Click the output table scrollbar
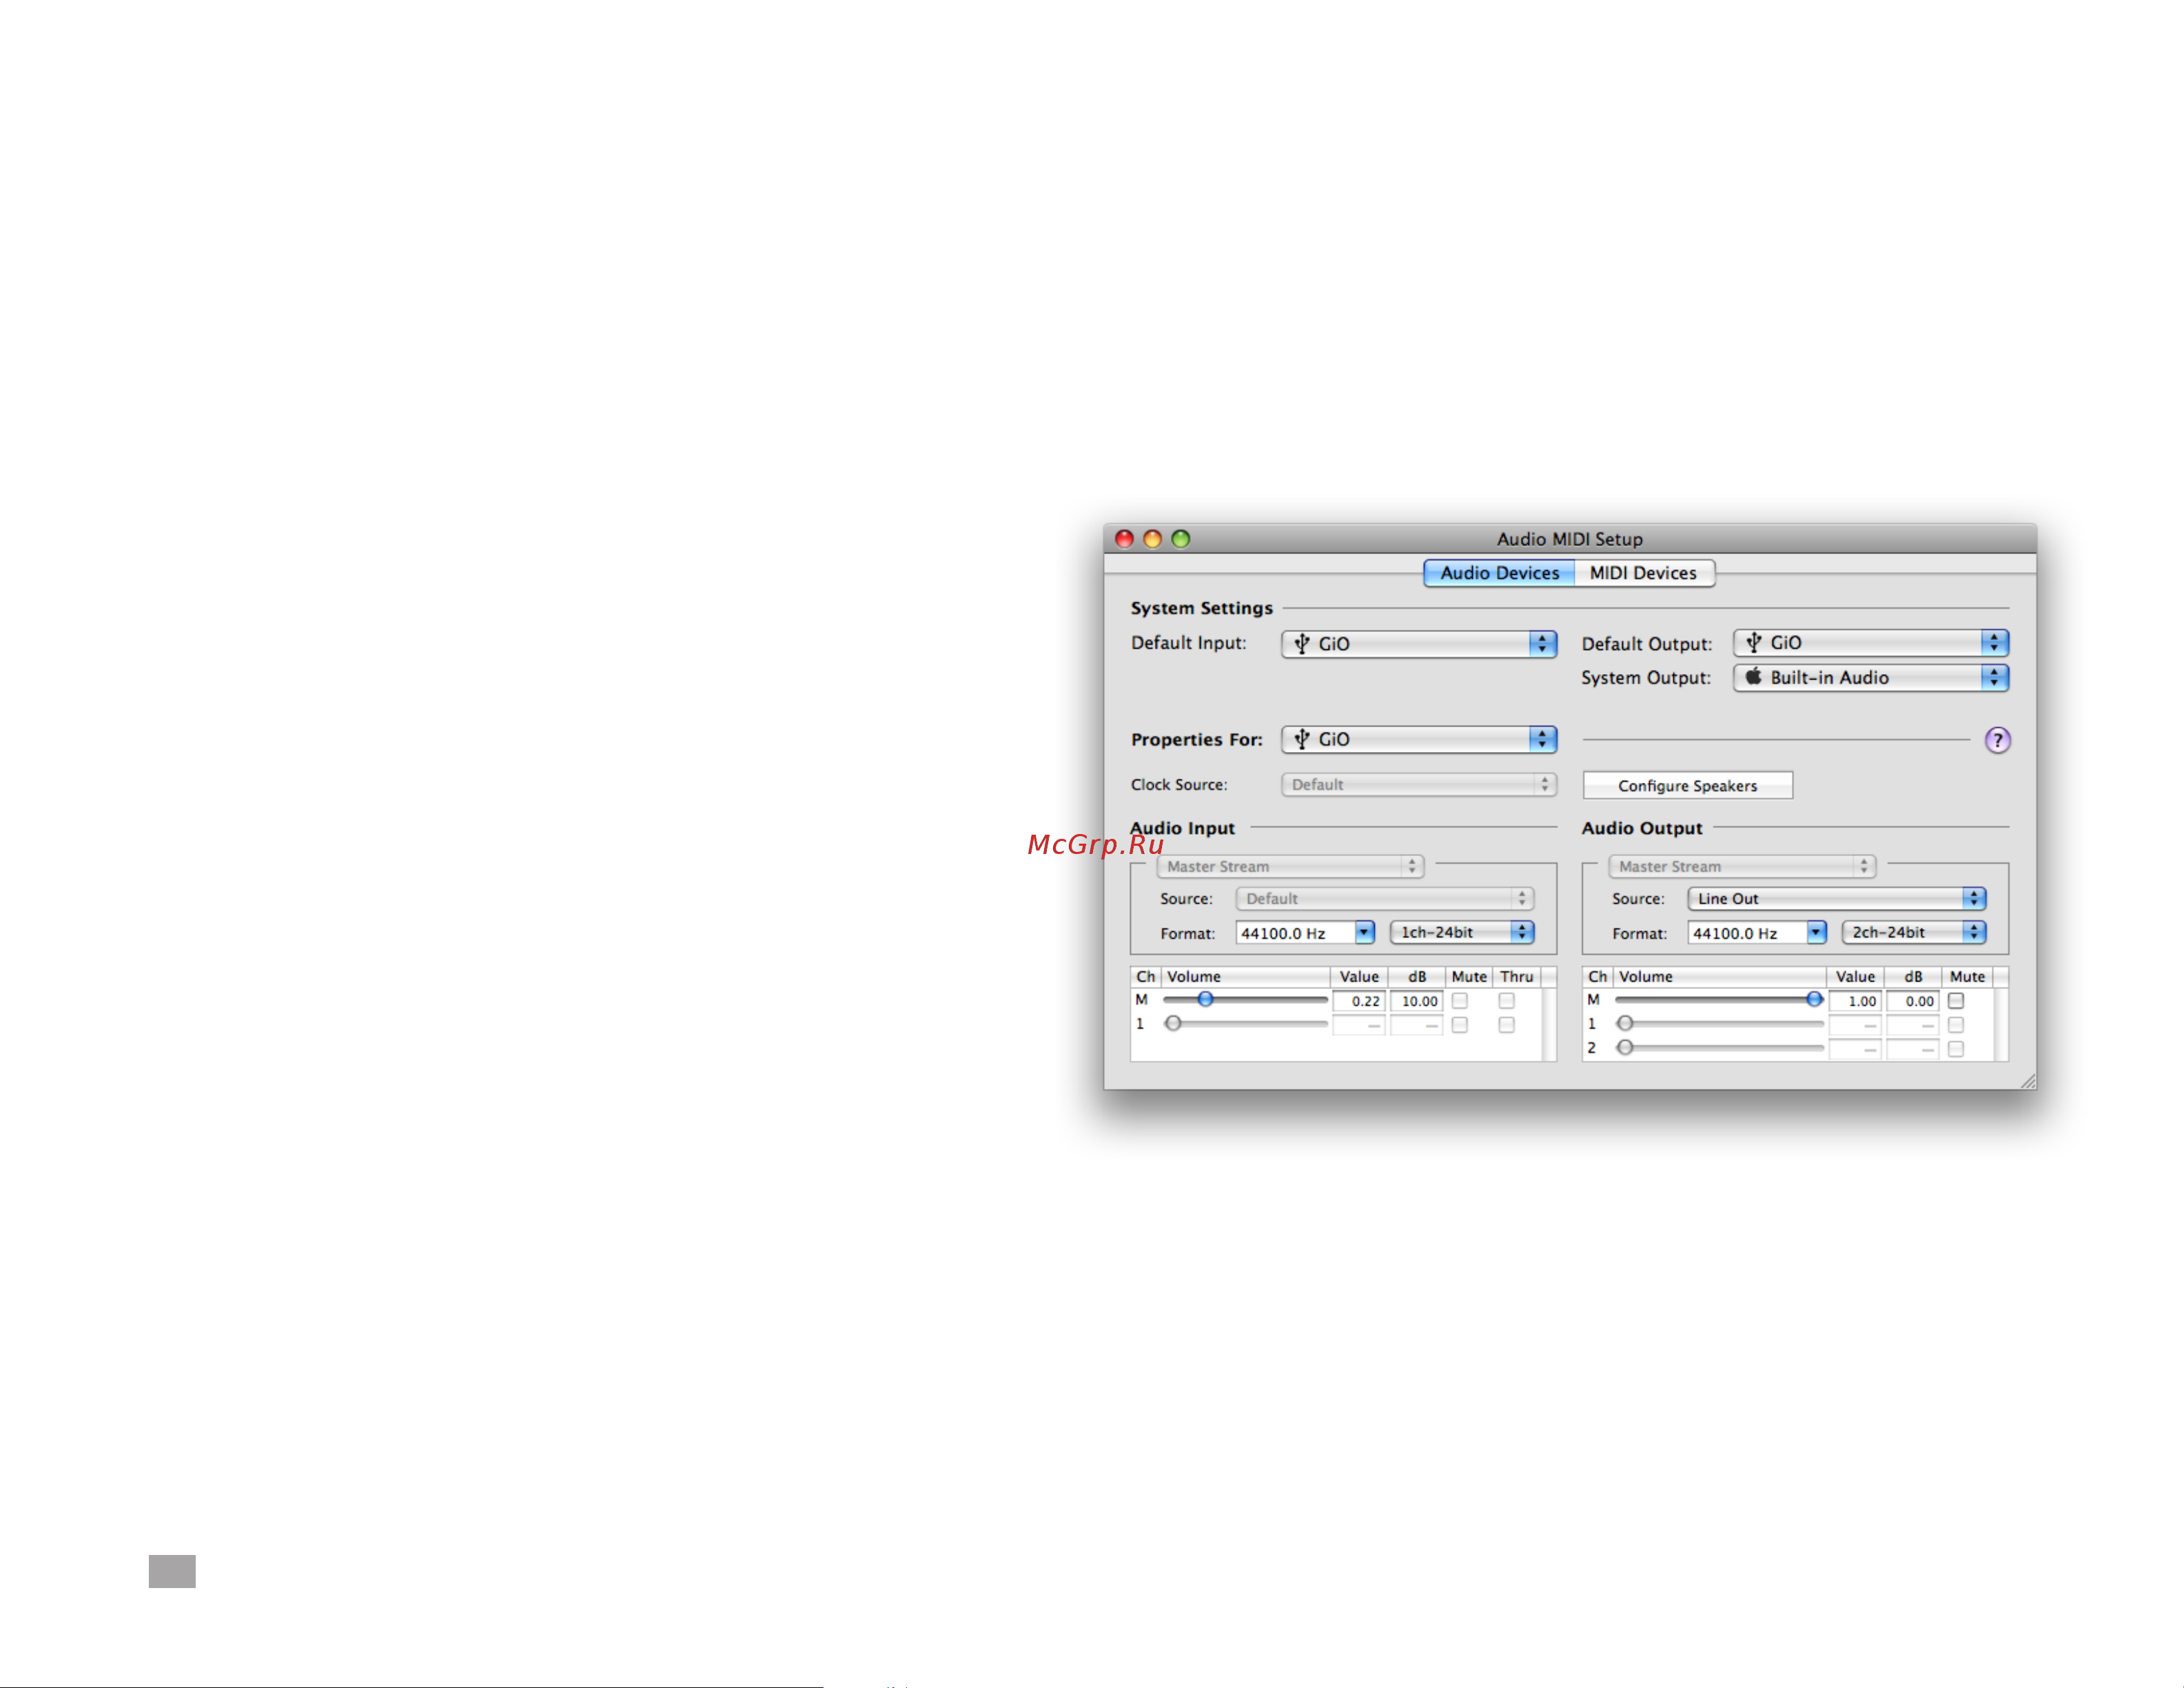The image size is (2184, 1688). click(x=2001, y=1024)
